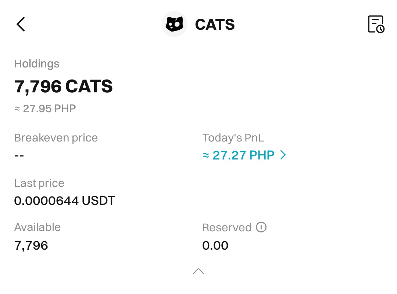
Task: Click the Last price label
Action: (39, 183)
